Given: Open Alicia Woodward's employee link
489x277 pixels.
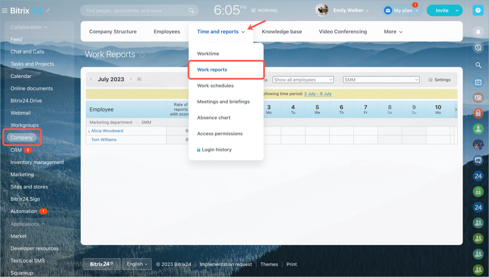Looking at the screenshot, I should point(107,131).
